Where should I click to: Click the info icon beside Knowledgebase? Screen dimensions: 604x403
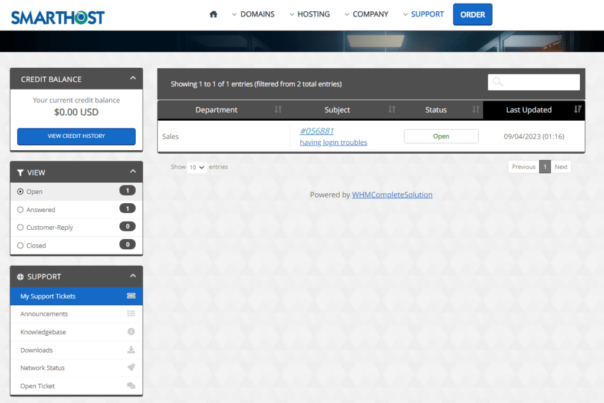(131, 332)
